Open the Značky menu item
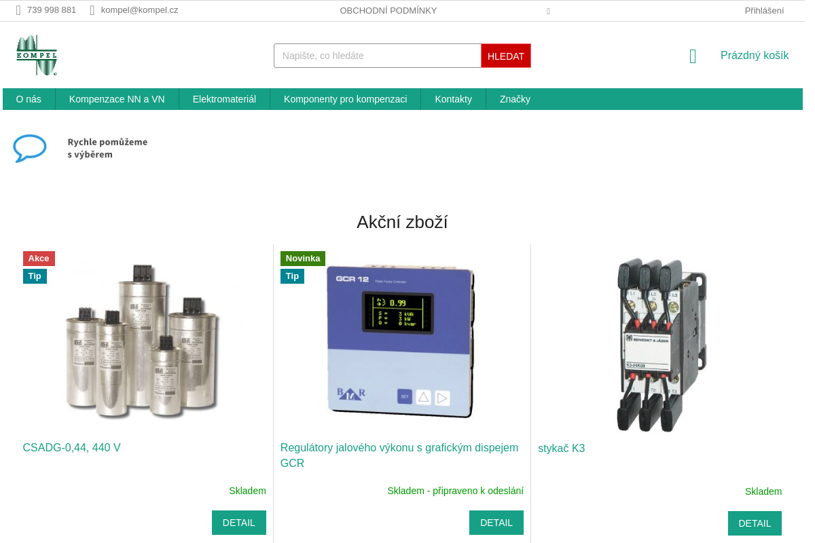 tap(515, 99)
